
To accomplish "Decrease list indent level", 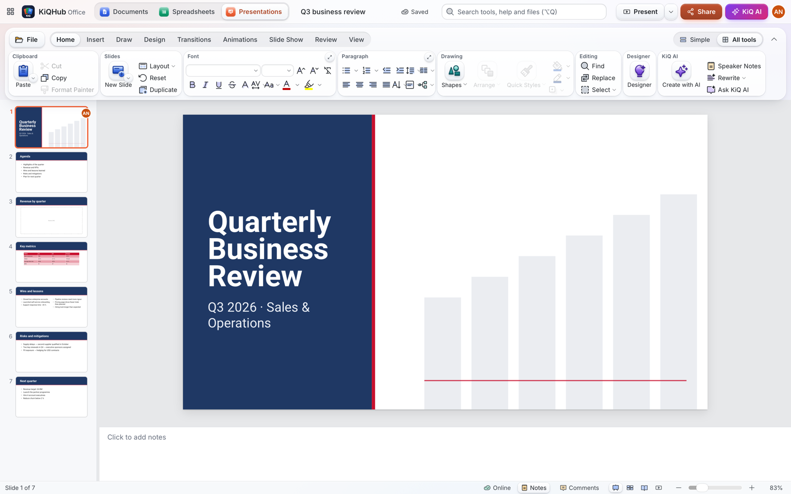I will point(387,71).
